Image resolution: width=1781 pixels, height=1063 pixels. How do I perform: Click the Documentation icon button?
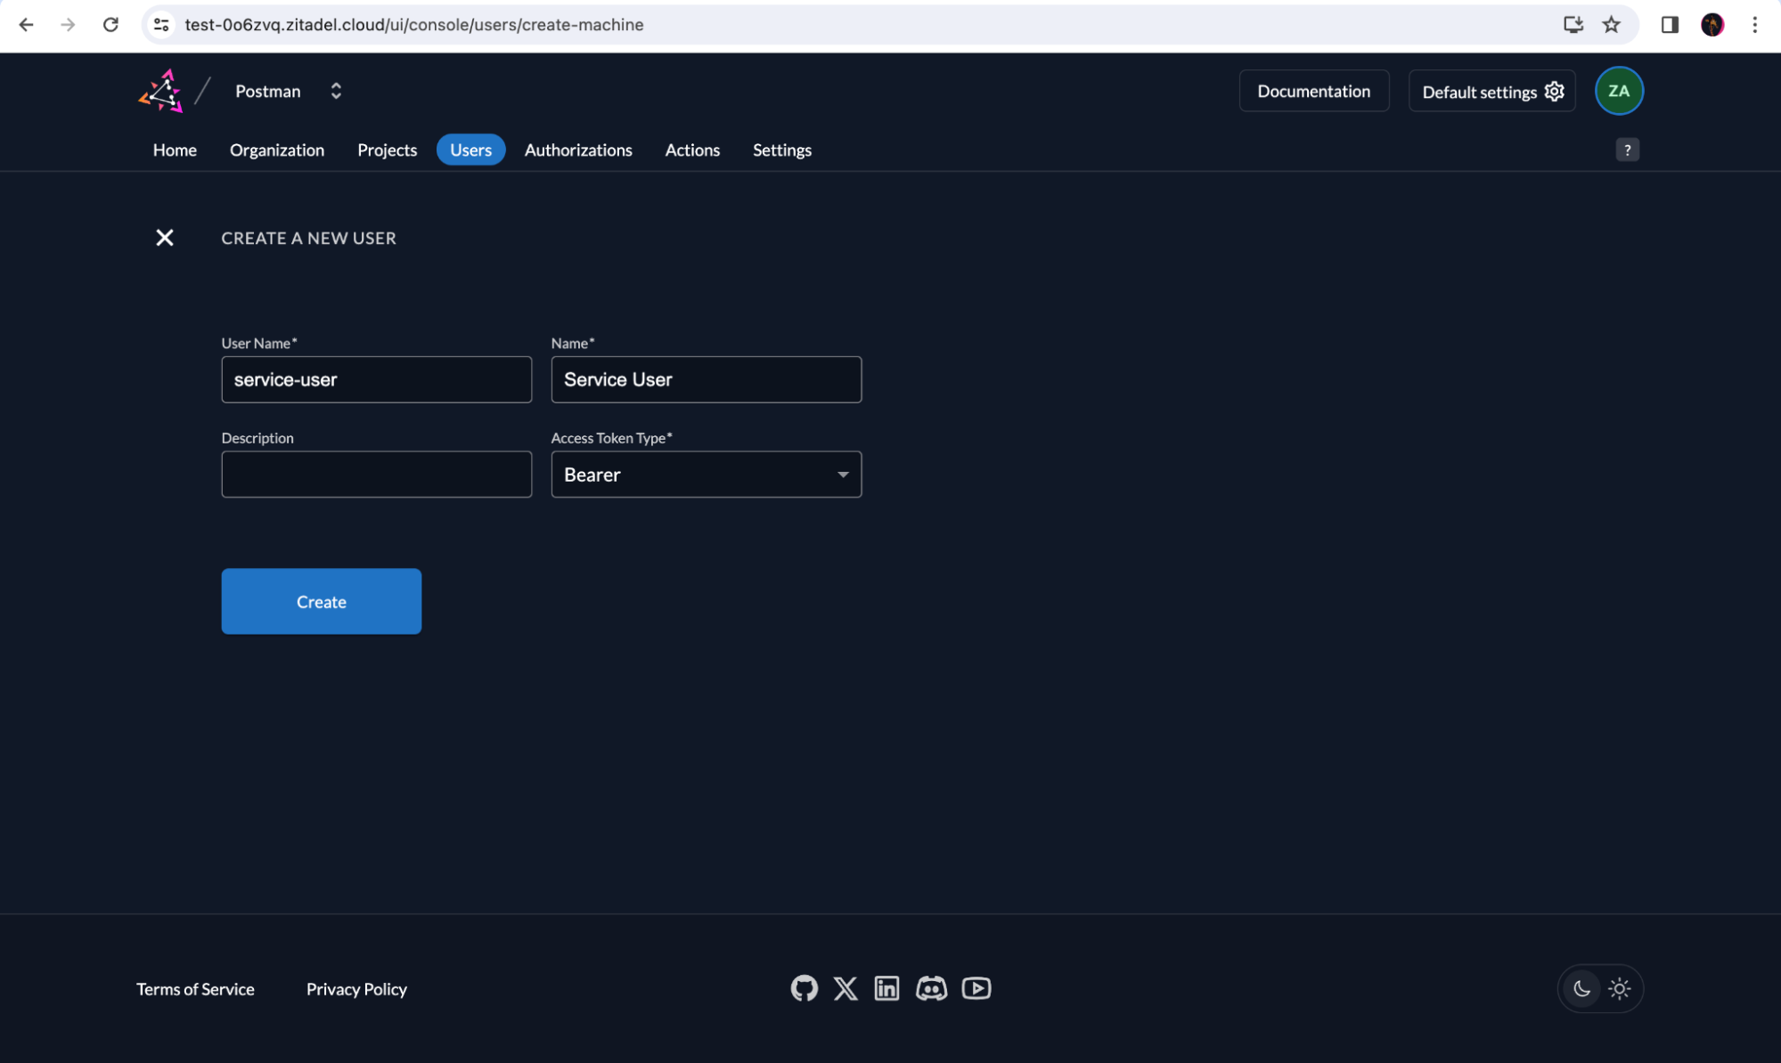pyautogui.click(x=1314, y=91)
